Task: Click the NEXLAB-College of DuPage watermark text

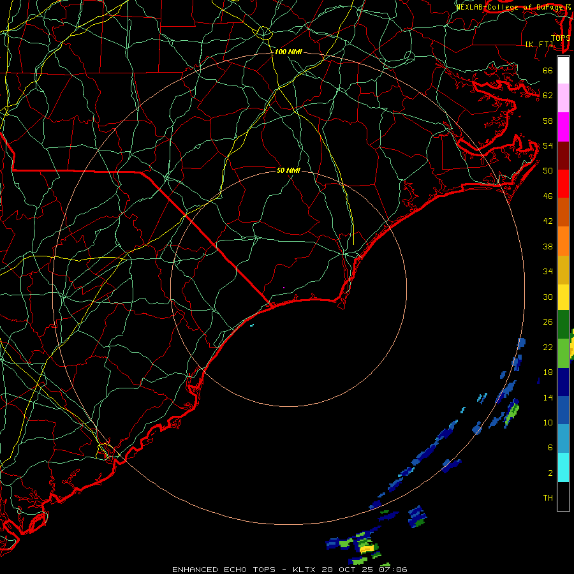Action: pos(510,7)
